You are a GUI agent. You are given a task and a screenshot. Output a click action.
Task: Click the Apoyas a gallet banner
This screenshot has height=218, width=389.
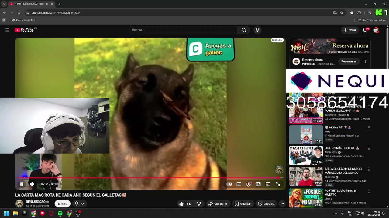[x=211, y=49]
